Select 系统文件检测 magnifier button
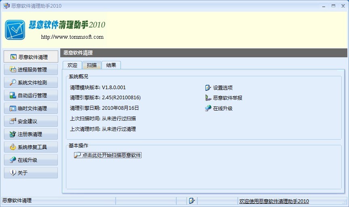 31,83
